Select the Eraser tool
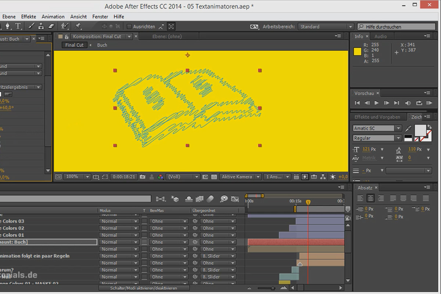The height and width of the screenshot is (294, 441). click(x=51, y=26)
